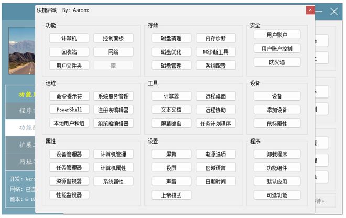The width and height of the screenshot is (346, 218).
Task: Open the 资源监视器
Action: pyautogui.click(x=69, y=181)
